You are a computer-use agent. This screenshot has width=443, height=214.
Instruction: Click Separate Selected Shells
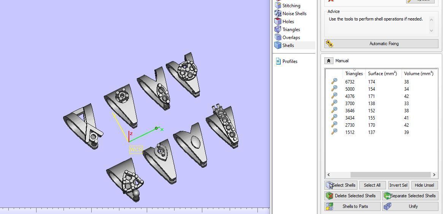point(410,196)
